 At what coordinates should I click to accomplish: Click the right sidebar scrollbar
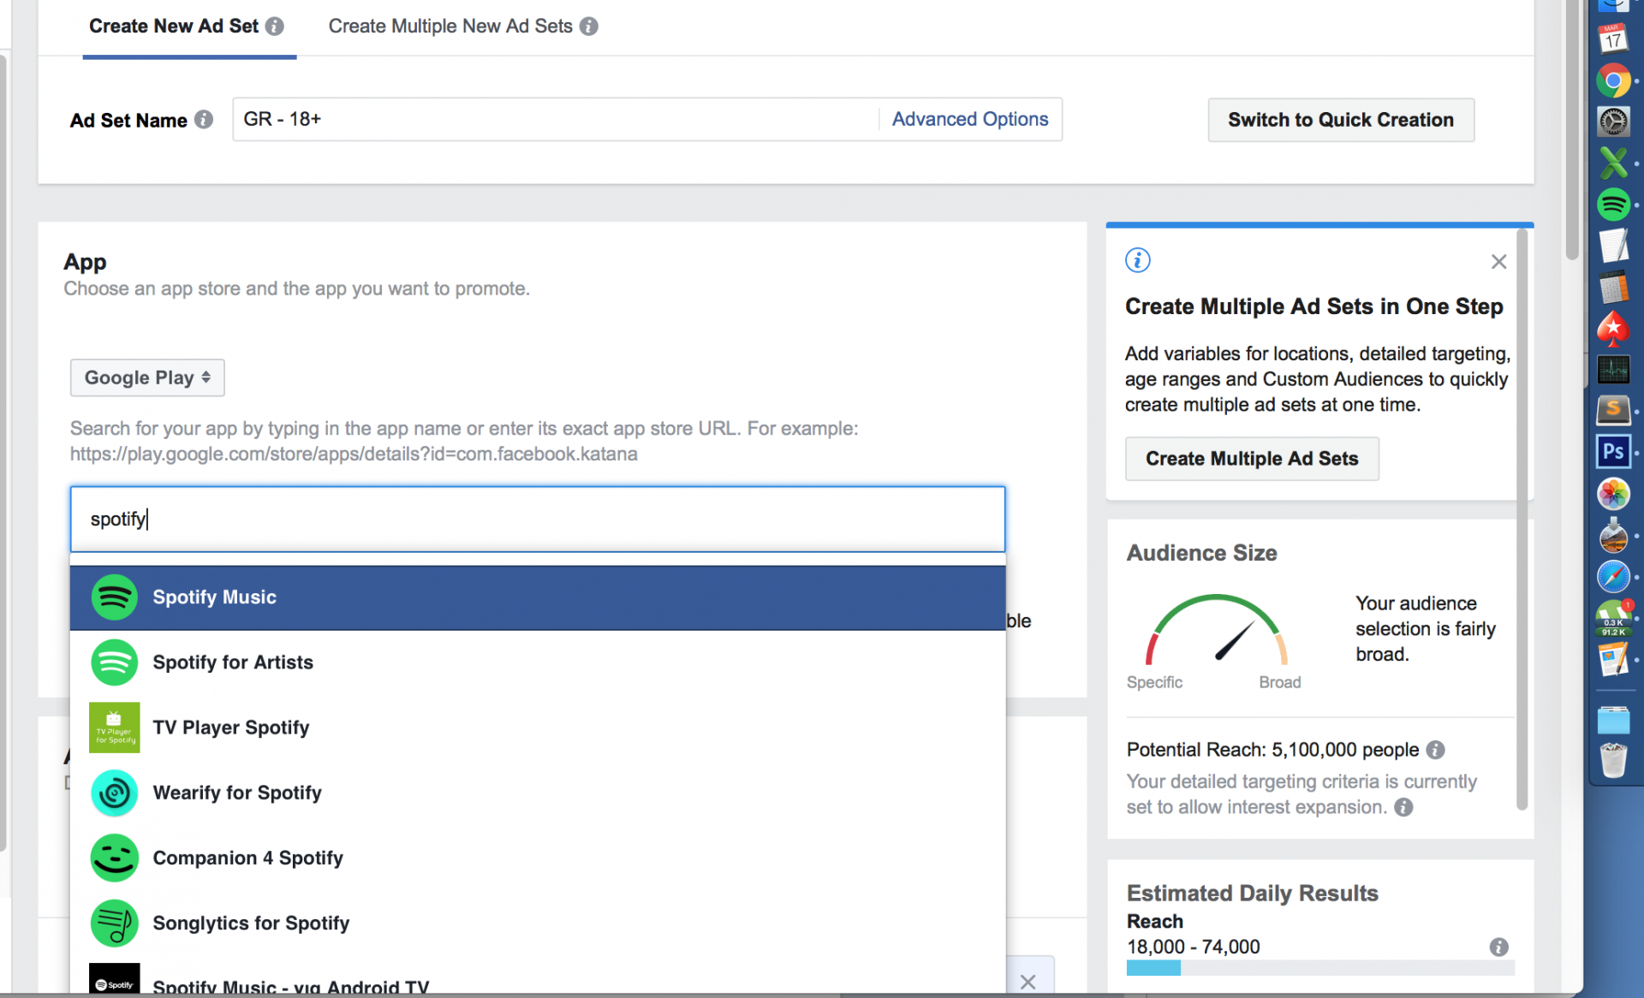point(1522,518)
